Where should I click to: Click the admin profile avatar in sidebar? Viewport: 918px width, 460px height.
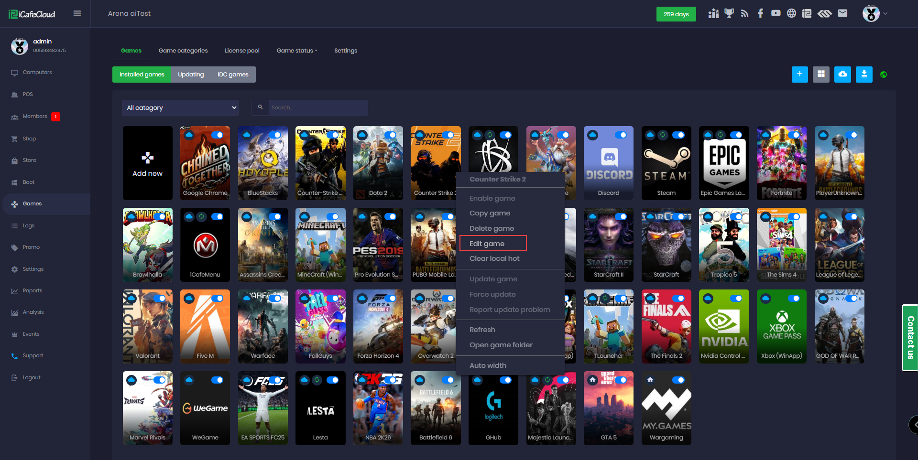20,46
